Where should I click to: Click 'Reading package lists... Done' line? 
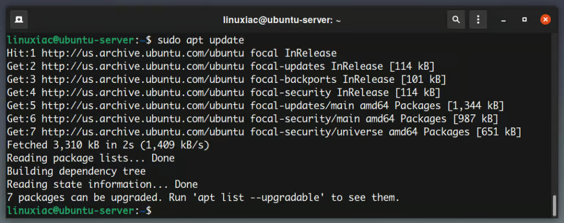pyautogui.click(x=90, y=158)
